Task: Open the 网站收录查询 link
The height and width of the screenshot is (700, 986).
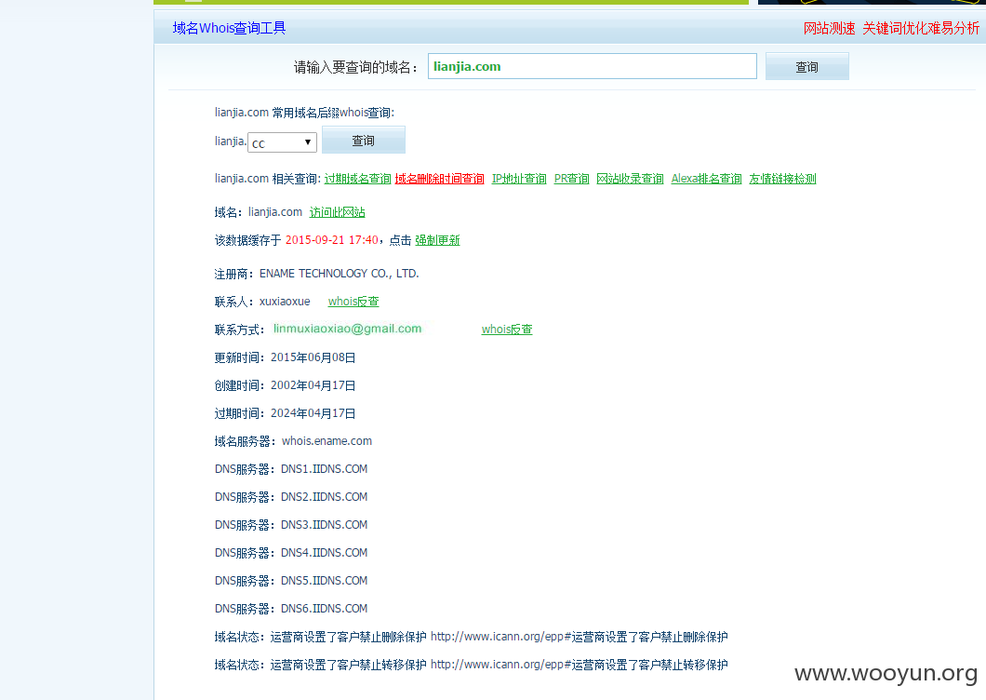Action: click(x=630, y=179)
